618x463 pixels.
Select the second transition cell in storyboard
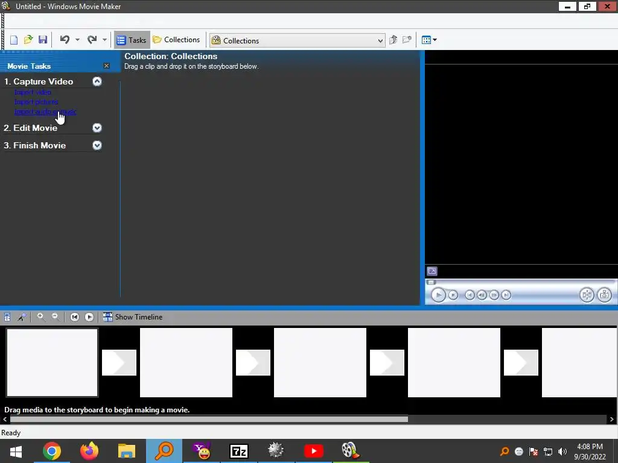[253, 362]
